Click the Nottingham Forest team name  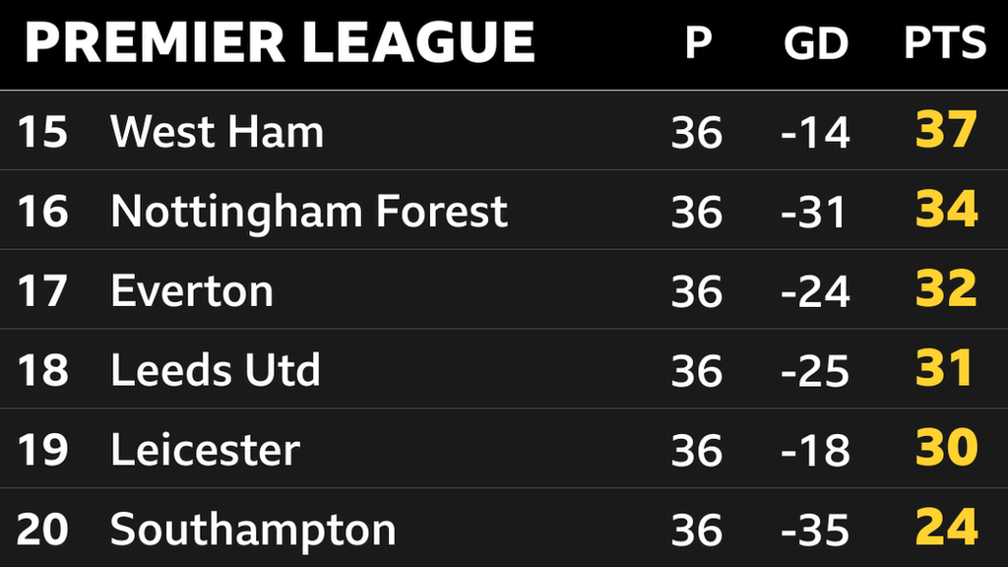[x=309, y=212]
